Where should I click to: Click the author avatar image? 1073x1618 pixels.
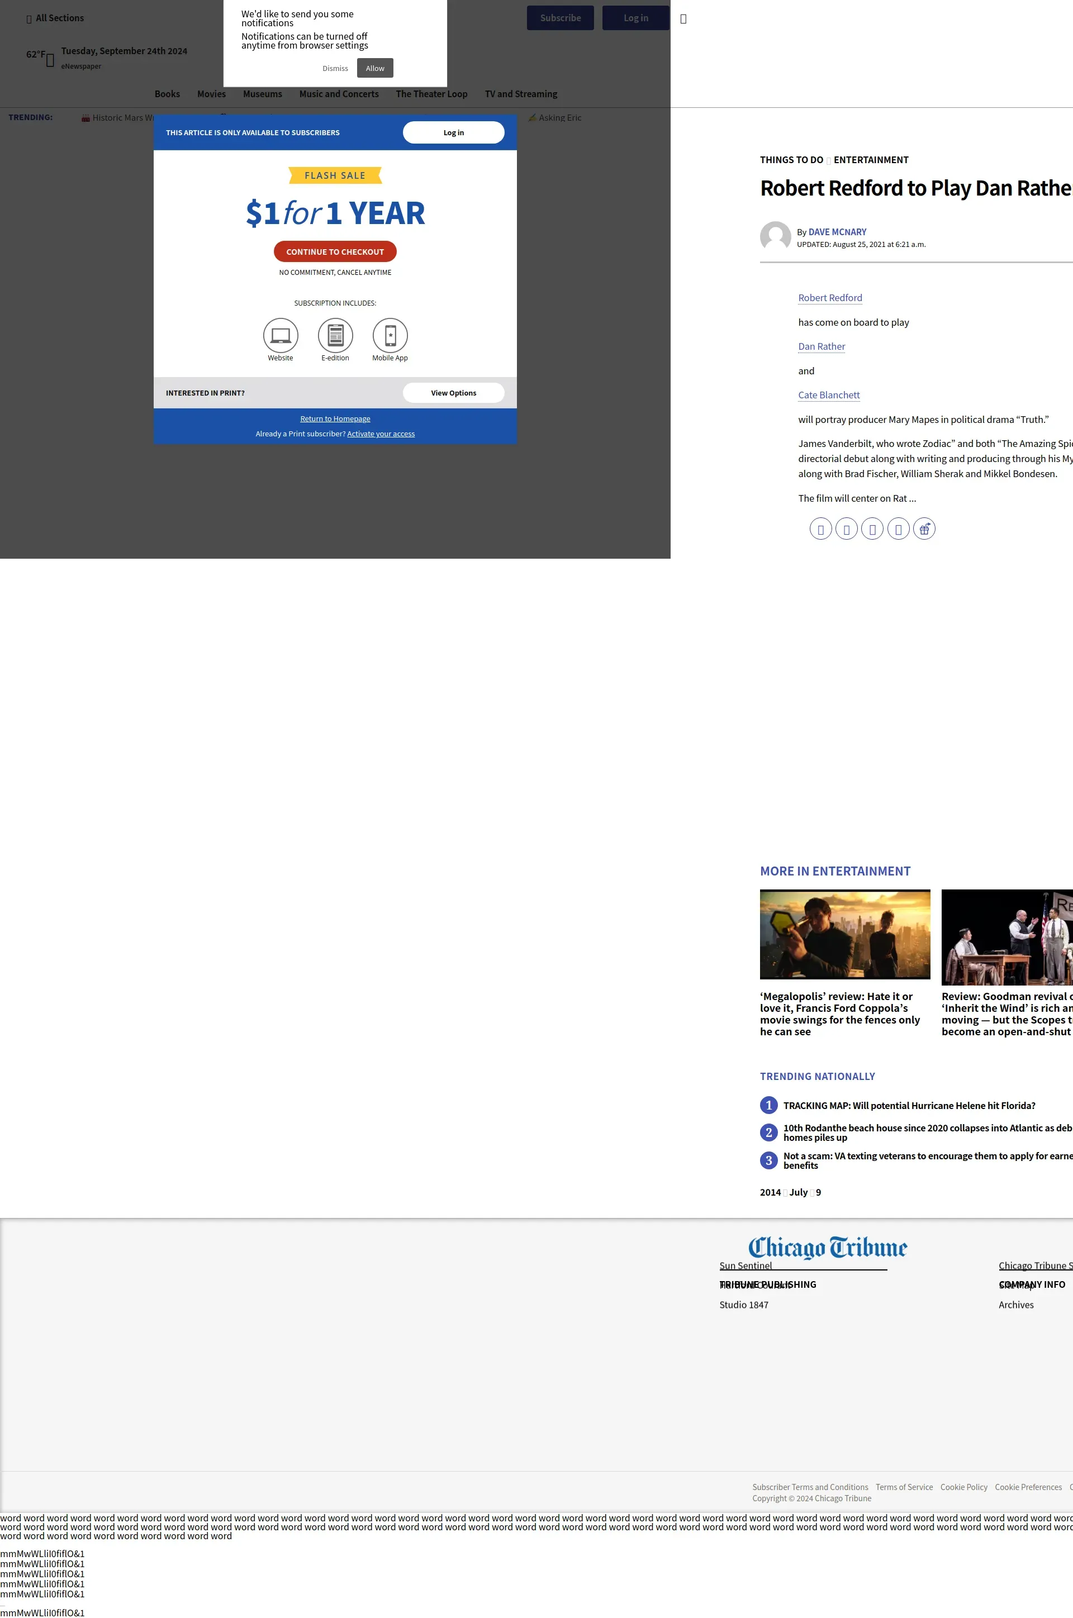pos(775,237)
